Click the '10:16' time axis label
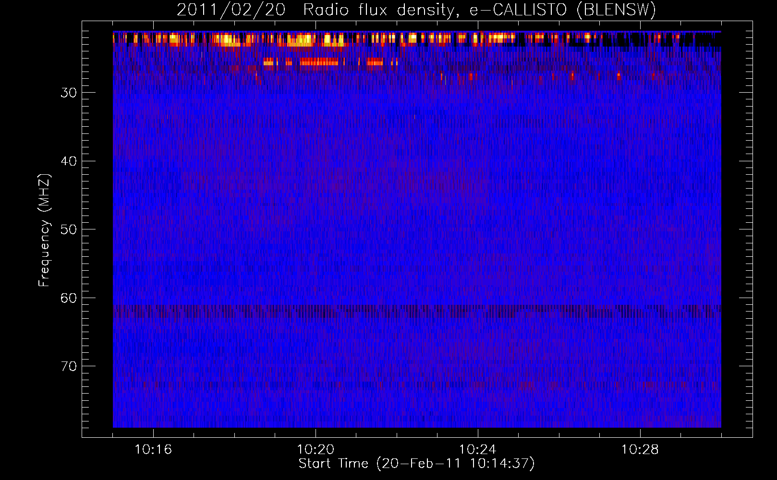777x480 pixels. [153, 450]
